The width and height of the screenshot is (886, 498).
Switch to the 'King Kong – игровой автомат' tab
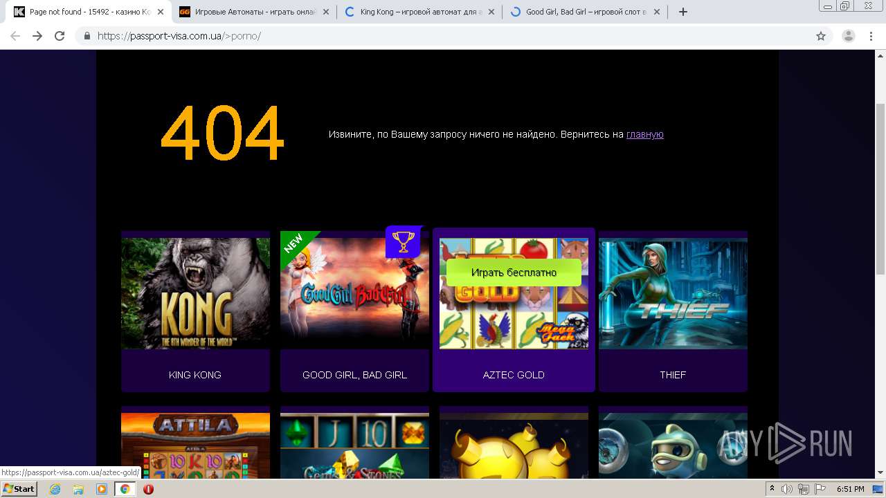tap(419, 12)
